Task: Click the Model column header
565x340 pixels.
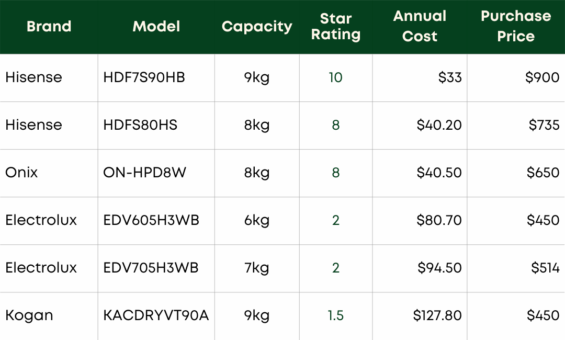Action: coord(156,27)
